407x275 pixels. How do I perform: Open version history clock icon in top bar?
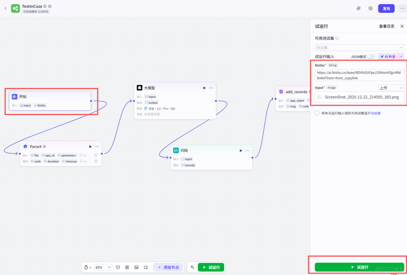(x=370, y=8)
